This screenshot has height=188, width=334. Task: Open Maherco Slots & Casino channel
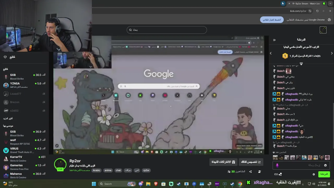[25, 175]
